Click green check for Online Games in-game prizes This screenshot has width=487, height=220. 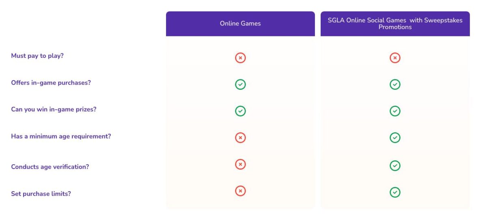coord(240,111)
